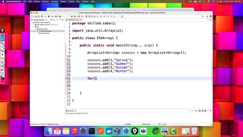The width and height of the screenshot is (243, 137).
Task: Open the Run menu
Action: coord(78,2)
